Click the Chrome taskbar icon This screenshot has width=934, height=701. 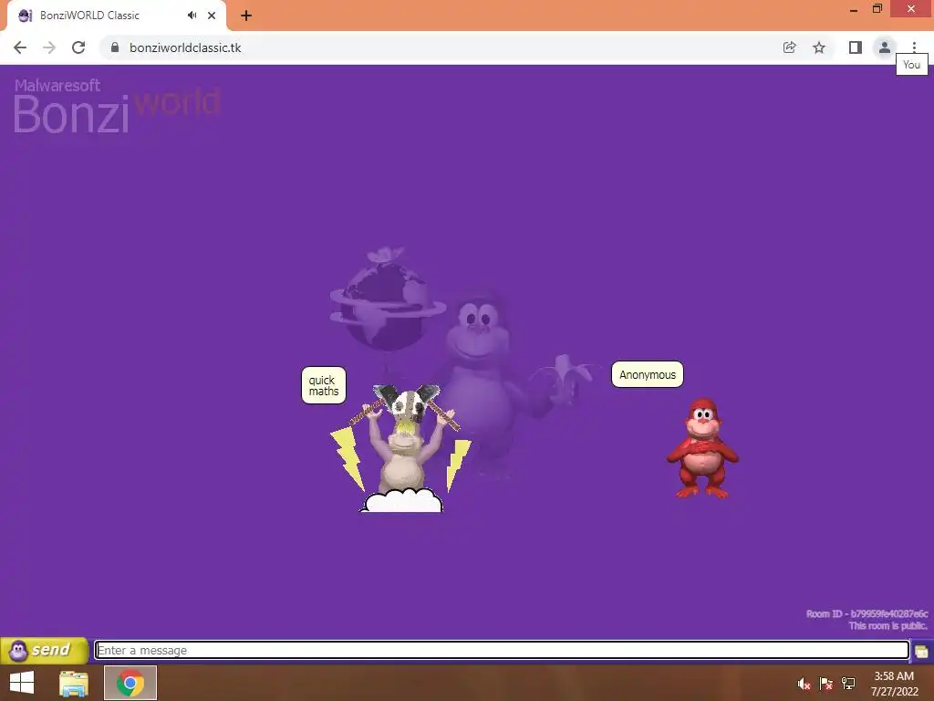130,683
